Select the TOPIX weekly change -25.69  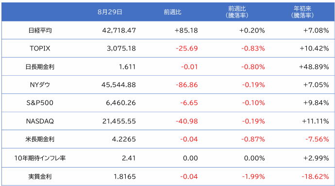click(187, 48)
